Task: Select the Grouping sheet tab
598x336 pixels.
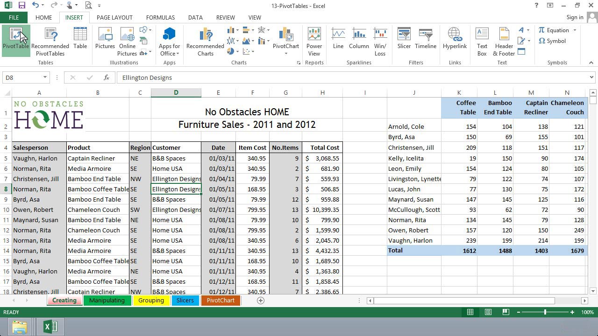Action: click(151, 301)
